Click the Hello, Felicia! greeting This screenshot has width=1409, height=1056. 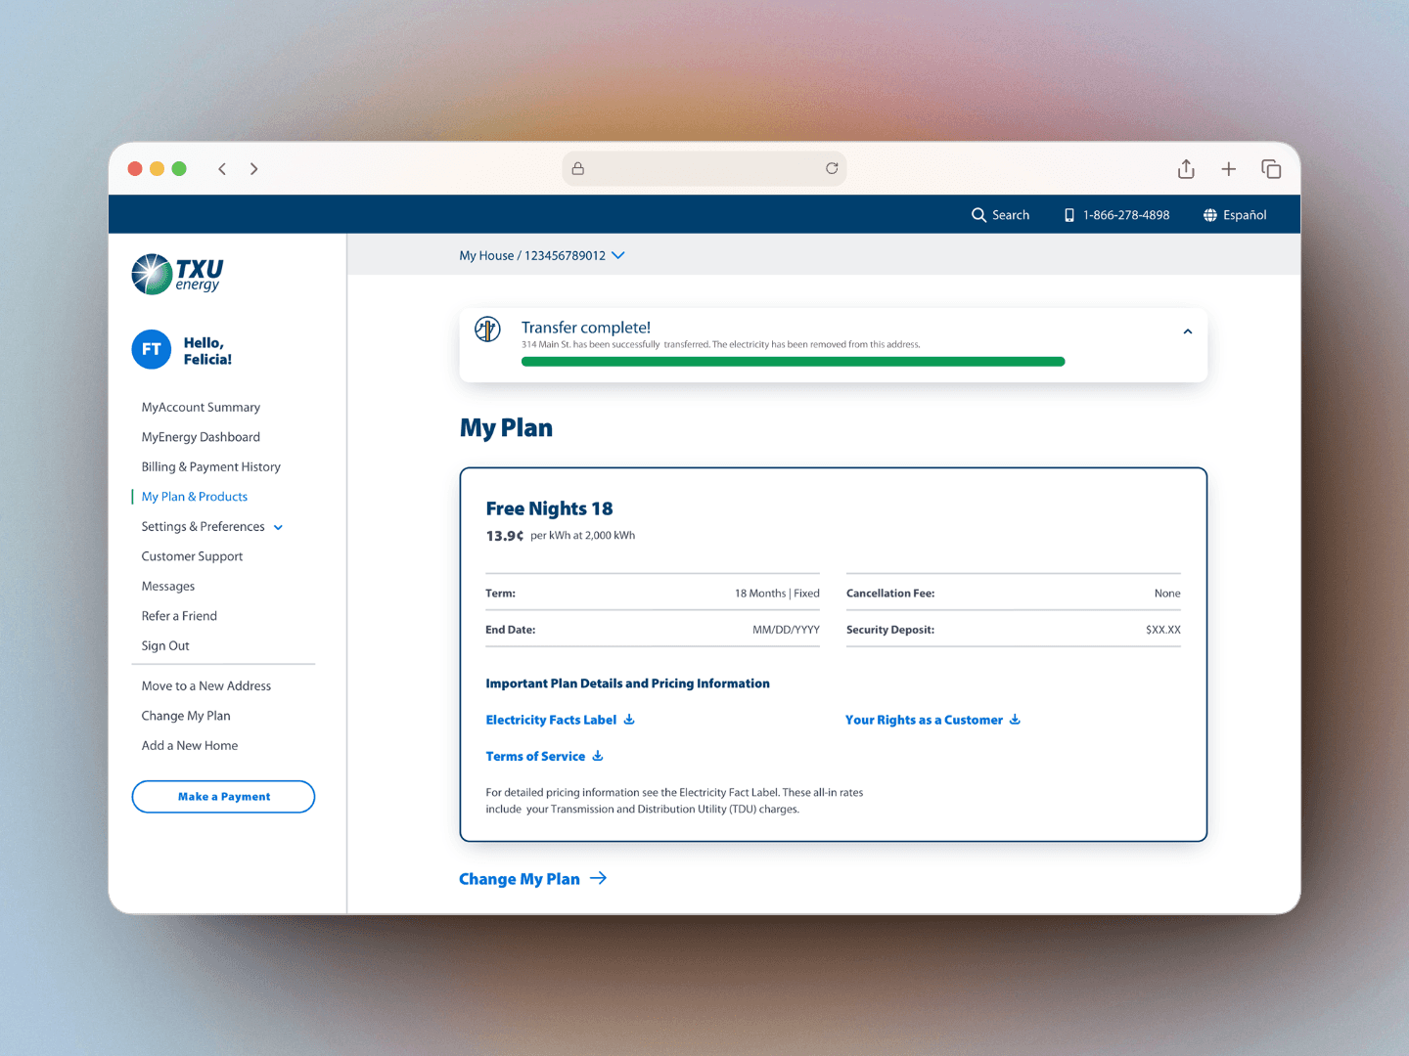pyautogui.click(x=207, y=351)
